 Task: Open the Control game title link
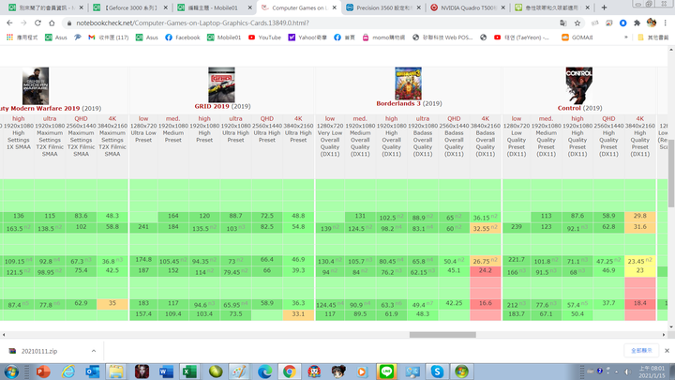click(569, 108)
